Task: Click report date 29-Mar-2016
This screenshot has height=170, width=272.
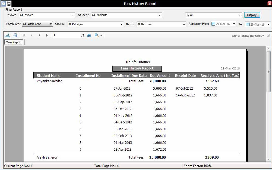Action: click(230, 68)
